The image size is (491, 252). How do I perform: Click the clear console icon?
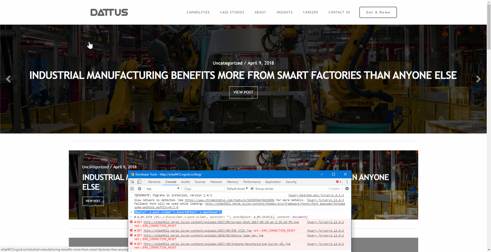[x=140, y=189]
